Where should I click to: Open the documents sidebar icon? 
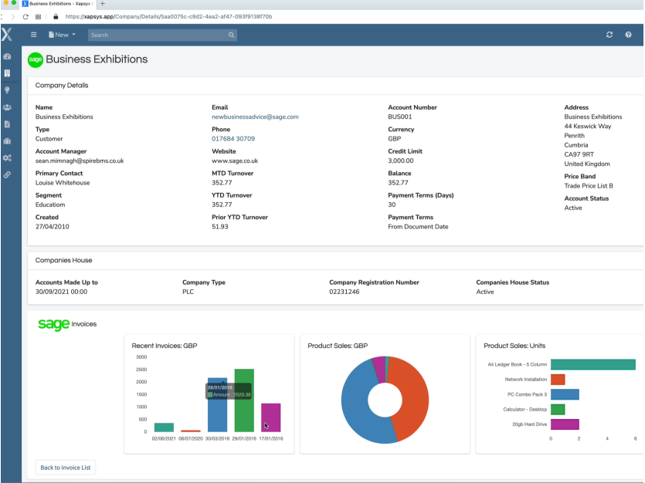pyautogui.click(x=7, y=124)
